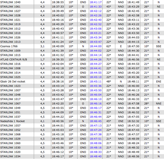Open the 18:42:52 link for STARLINK 1019
The height and width of the screenshot is (159, 164).
tap(95, 24)
